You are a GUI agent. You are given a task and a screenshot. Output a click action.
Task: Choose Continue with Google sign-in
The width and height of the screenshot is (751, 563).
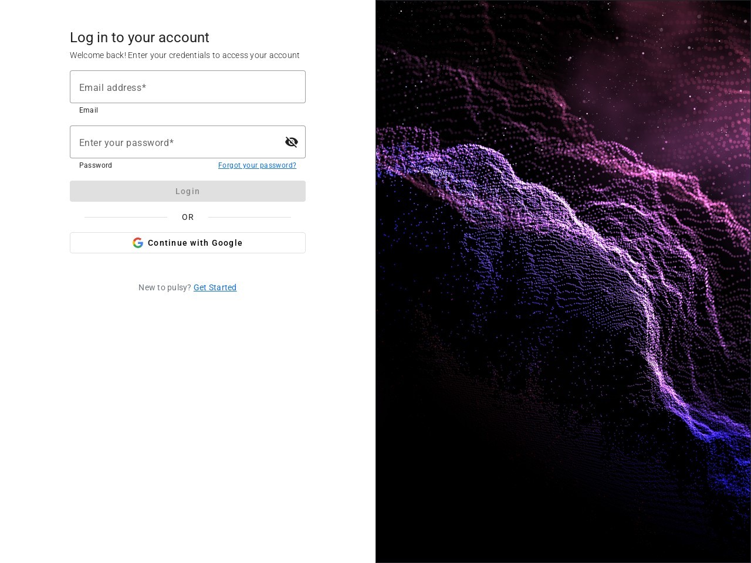coord(188,243)
